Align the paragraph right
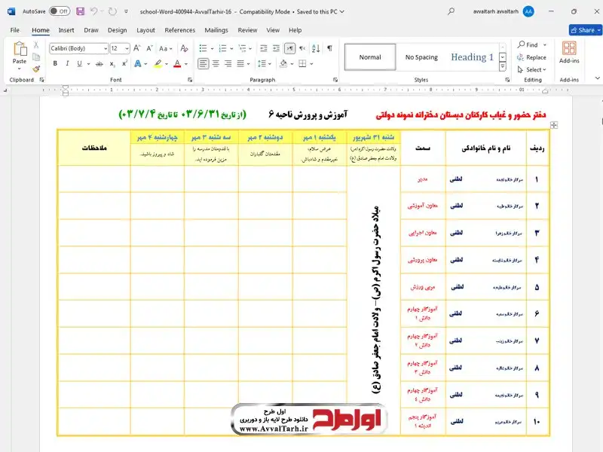The image size is (603, 452). pos(228,64)
